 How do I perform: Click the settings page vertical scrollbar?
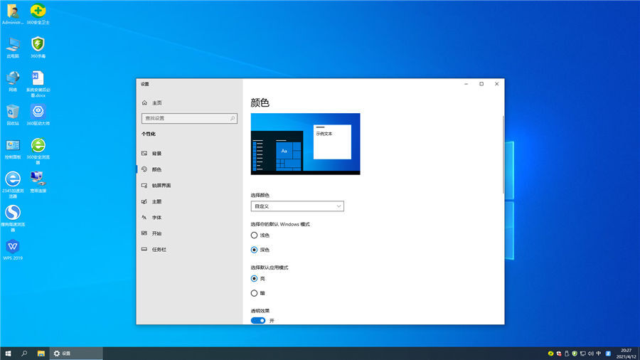tap(503, 155)
